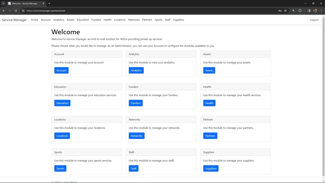
Task: Click "Use this module to view your analytics."
Action: pos(152,63)
